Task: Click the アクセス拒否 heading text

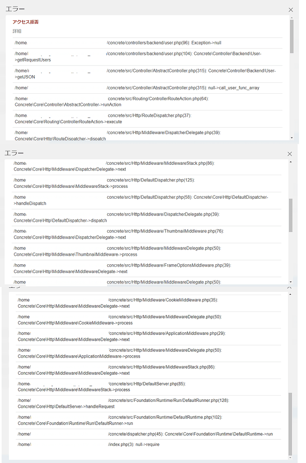Action: tap(25, 22)
